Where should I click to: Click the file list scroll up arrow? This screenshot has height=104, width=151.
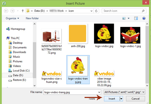tap(147, 24)
